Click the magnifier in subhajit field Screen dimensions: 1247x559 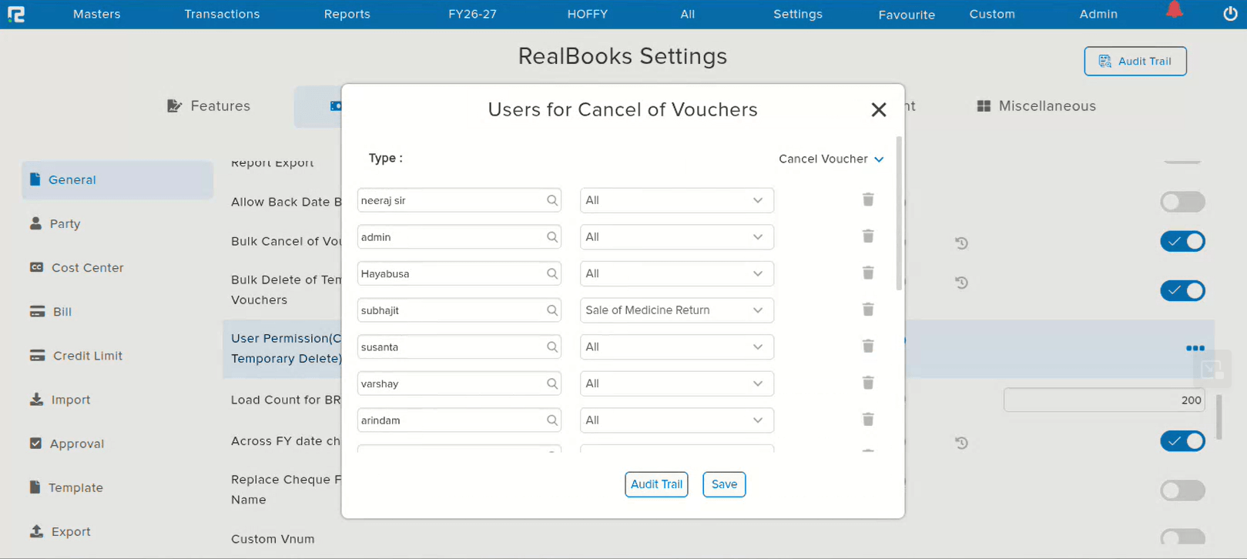(552, 310)
